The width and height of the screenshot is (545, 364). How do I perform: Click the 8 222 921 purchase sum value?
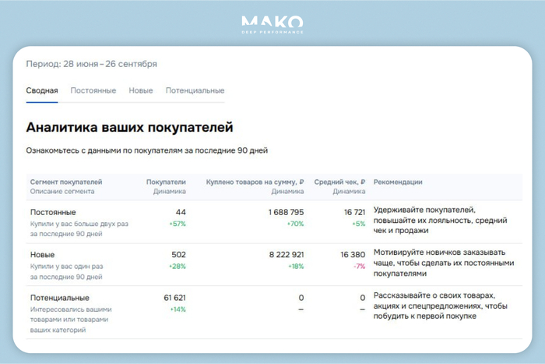(x=286, y=255)
